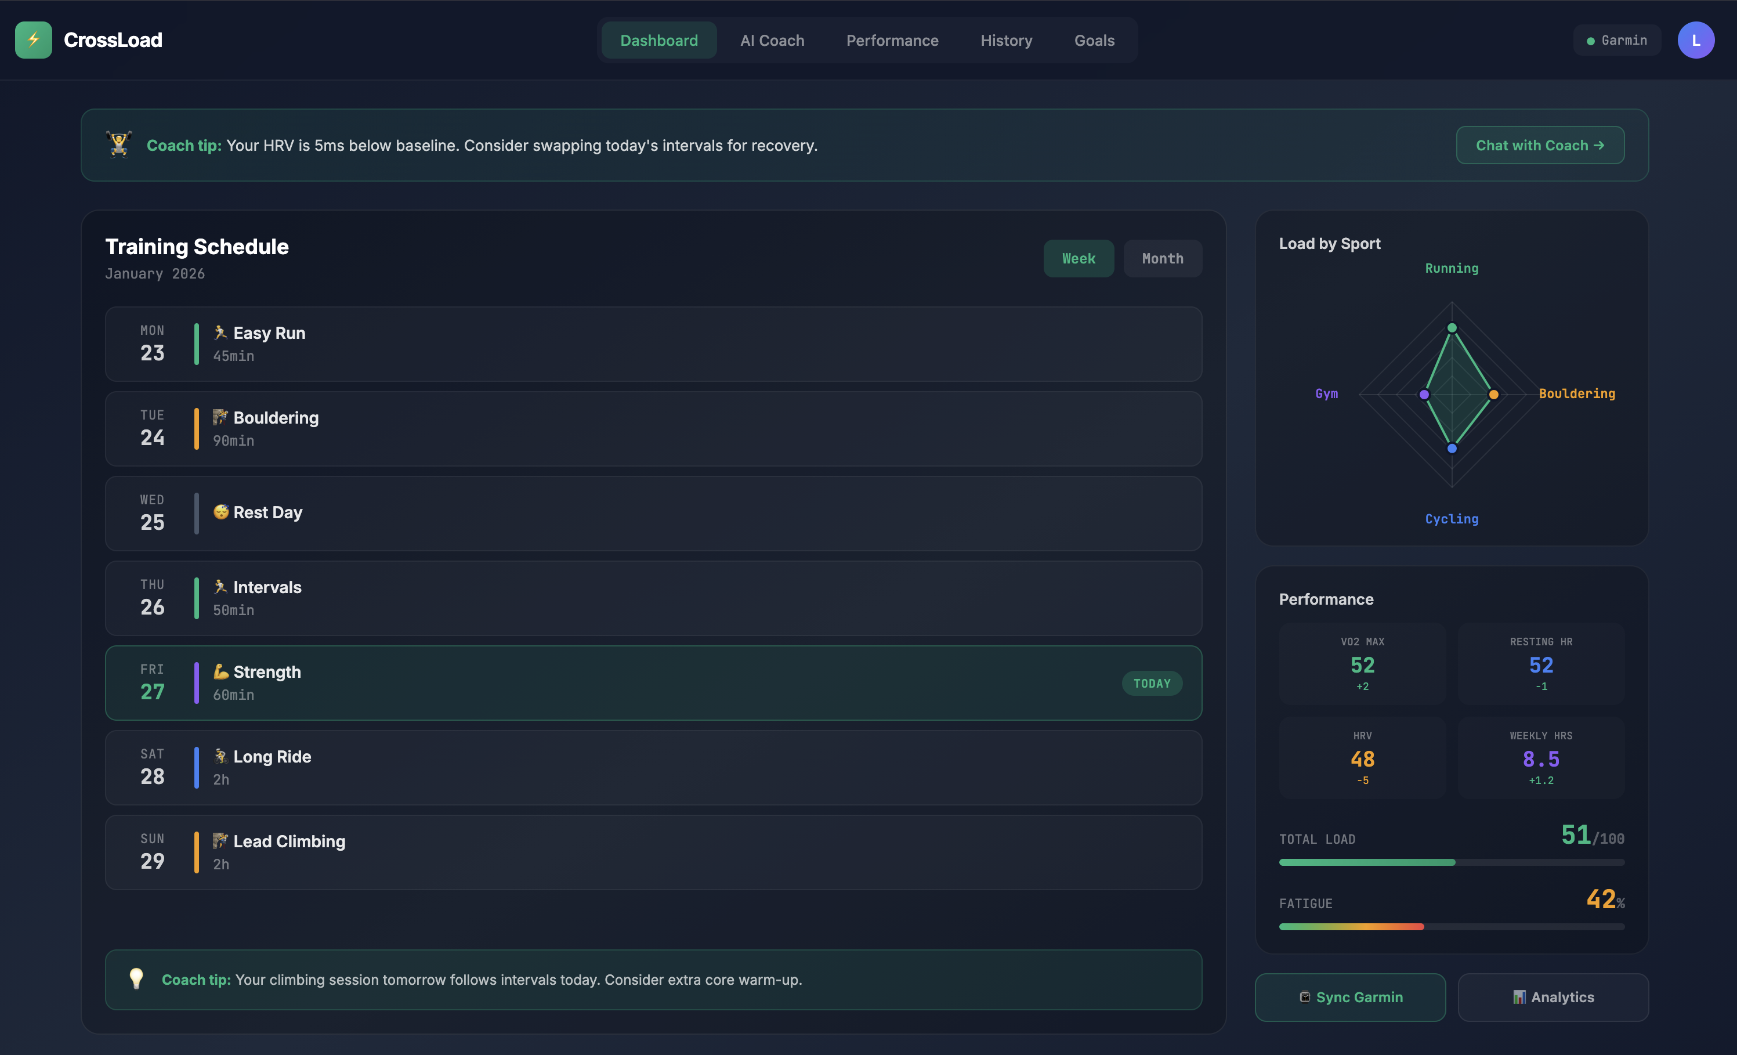Screen dimensions: 1737x1055
Task: Switch schedule view to Month
Action: tap(1161, 258)
